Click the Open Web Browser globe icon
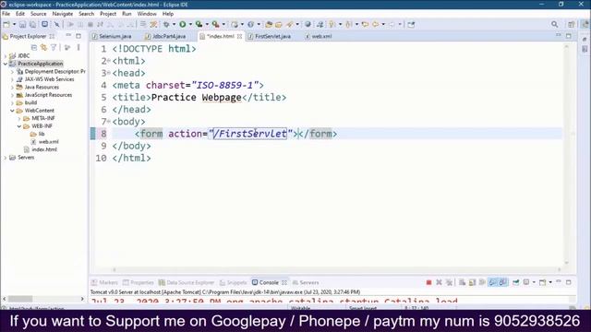The height and width of the screenshot is (332, 591). 308,25
